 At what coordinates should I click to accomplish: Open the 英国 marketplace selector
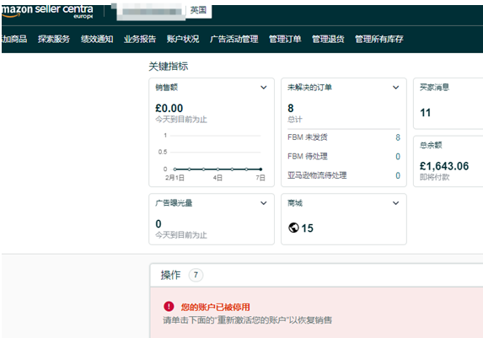click(198, 10)
